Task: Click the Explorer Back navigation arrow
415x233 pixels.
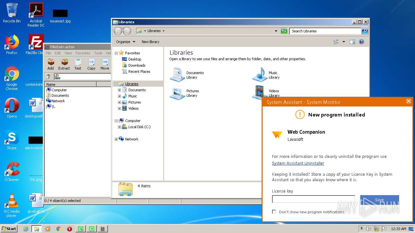Action: pyautogui.click(x=118, y=31)
